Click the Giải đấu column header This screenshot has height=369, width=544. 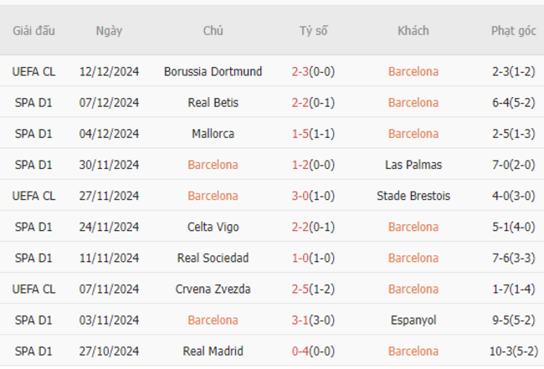point(33,31)
